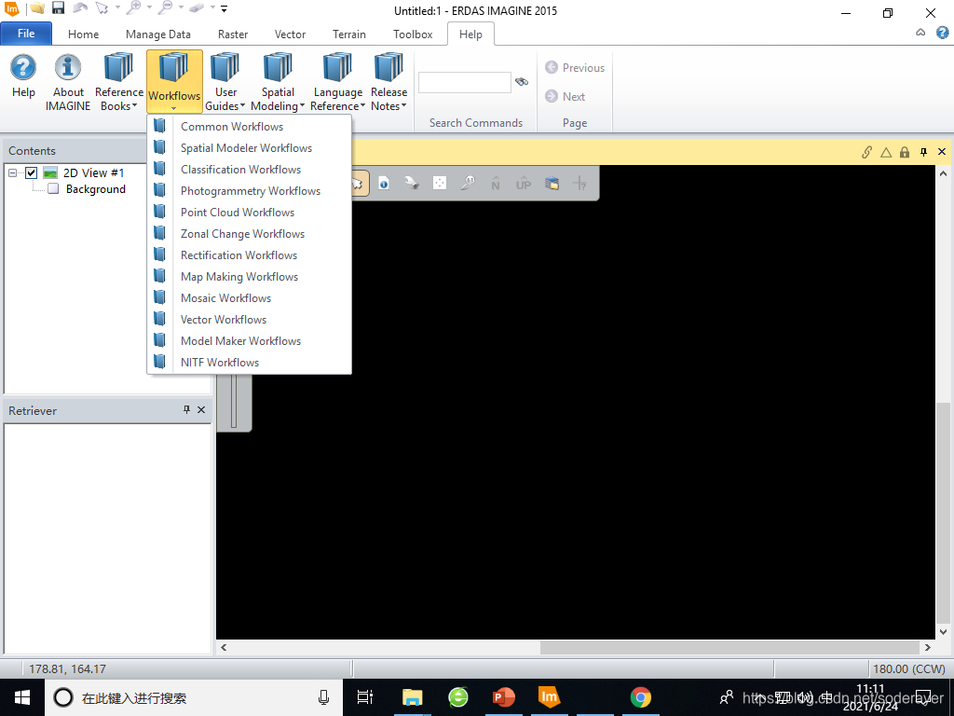Switch to the Manage Data tab
This screenshot has width=954, height=716.
pos(158,34)
